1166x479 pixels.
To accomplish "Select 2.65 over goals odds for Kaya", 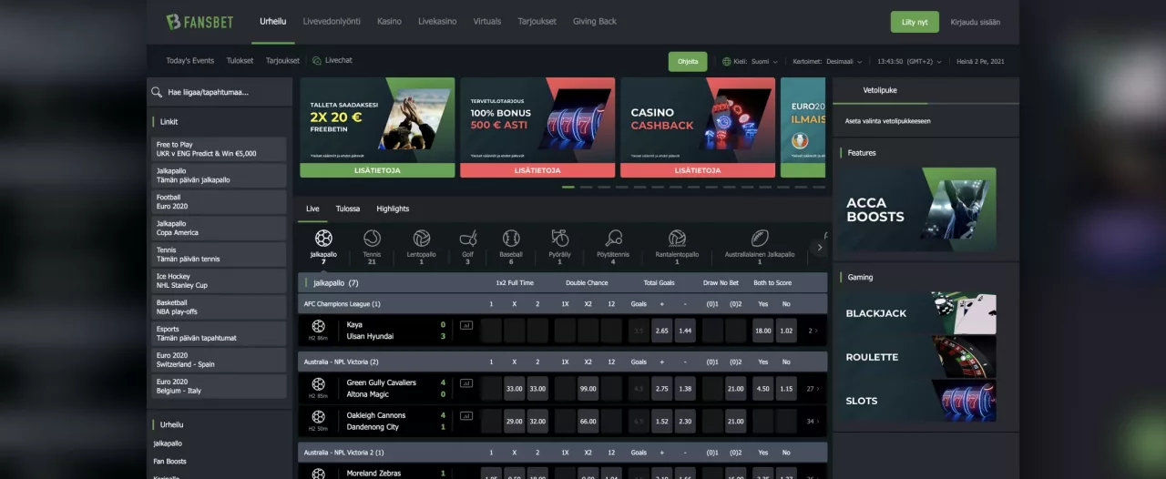I will [x=662, y=331].
